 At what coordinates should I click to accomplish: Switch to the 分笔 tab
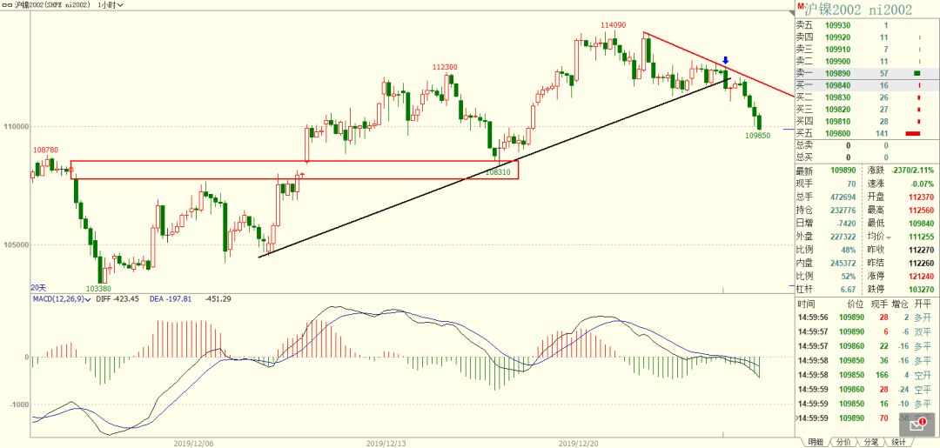[x=870, y=443]
